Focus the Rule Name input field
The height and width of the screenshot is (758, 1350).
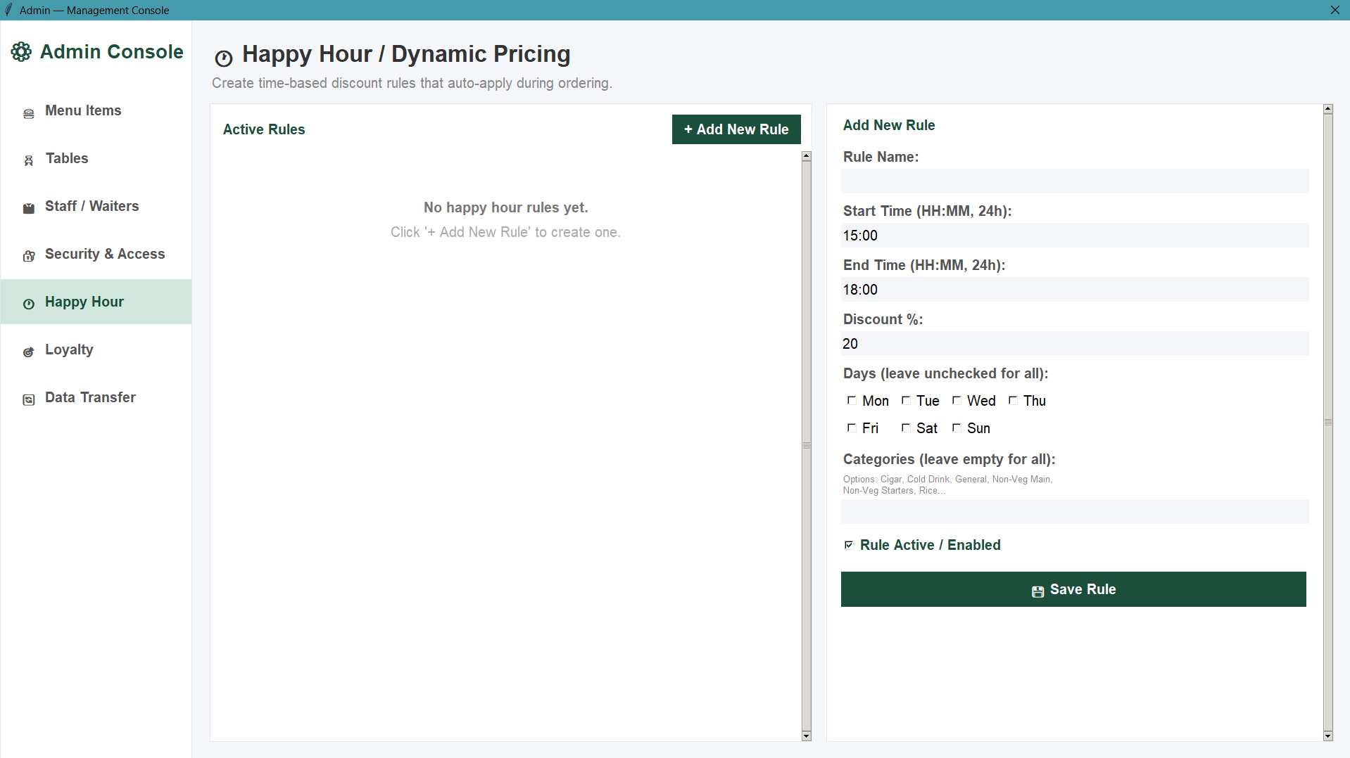1075,181
